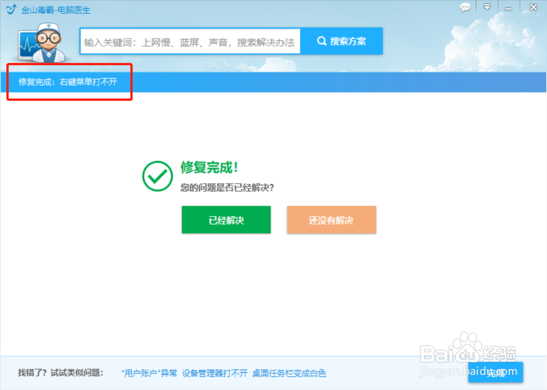
Task: Click the Kingsoft Antivirus logo icon in title bar
Action: click(10, 9)
